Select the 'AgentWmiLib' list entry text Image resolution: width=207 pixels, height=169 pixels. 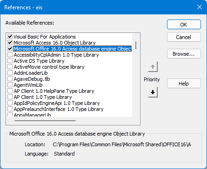[x=28, y=85]
